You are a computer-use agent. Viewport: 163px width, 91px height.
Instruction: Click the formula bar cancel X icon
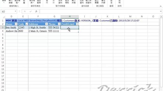pyautogui.click(x=25, y=11)
